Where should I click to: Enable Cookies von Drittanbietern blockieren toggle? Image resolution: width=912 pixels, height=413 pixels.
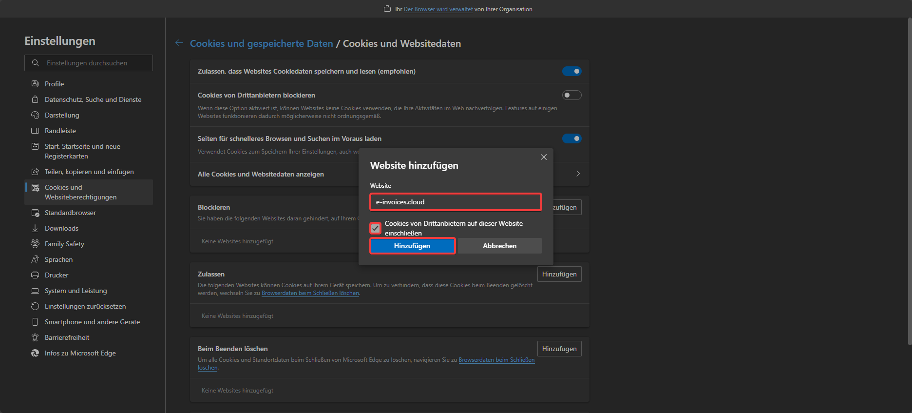pos(571,95)
